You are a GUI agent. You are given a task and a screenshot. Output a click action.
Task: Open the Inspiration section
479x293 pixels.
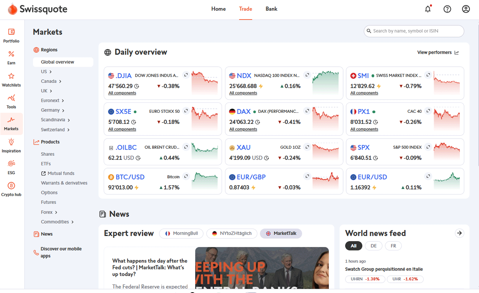click(11, 145)
